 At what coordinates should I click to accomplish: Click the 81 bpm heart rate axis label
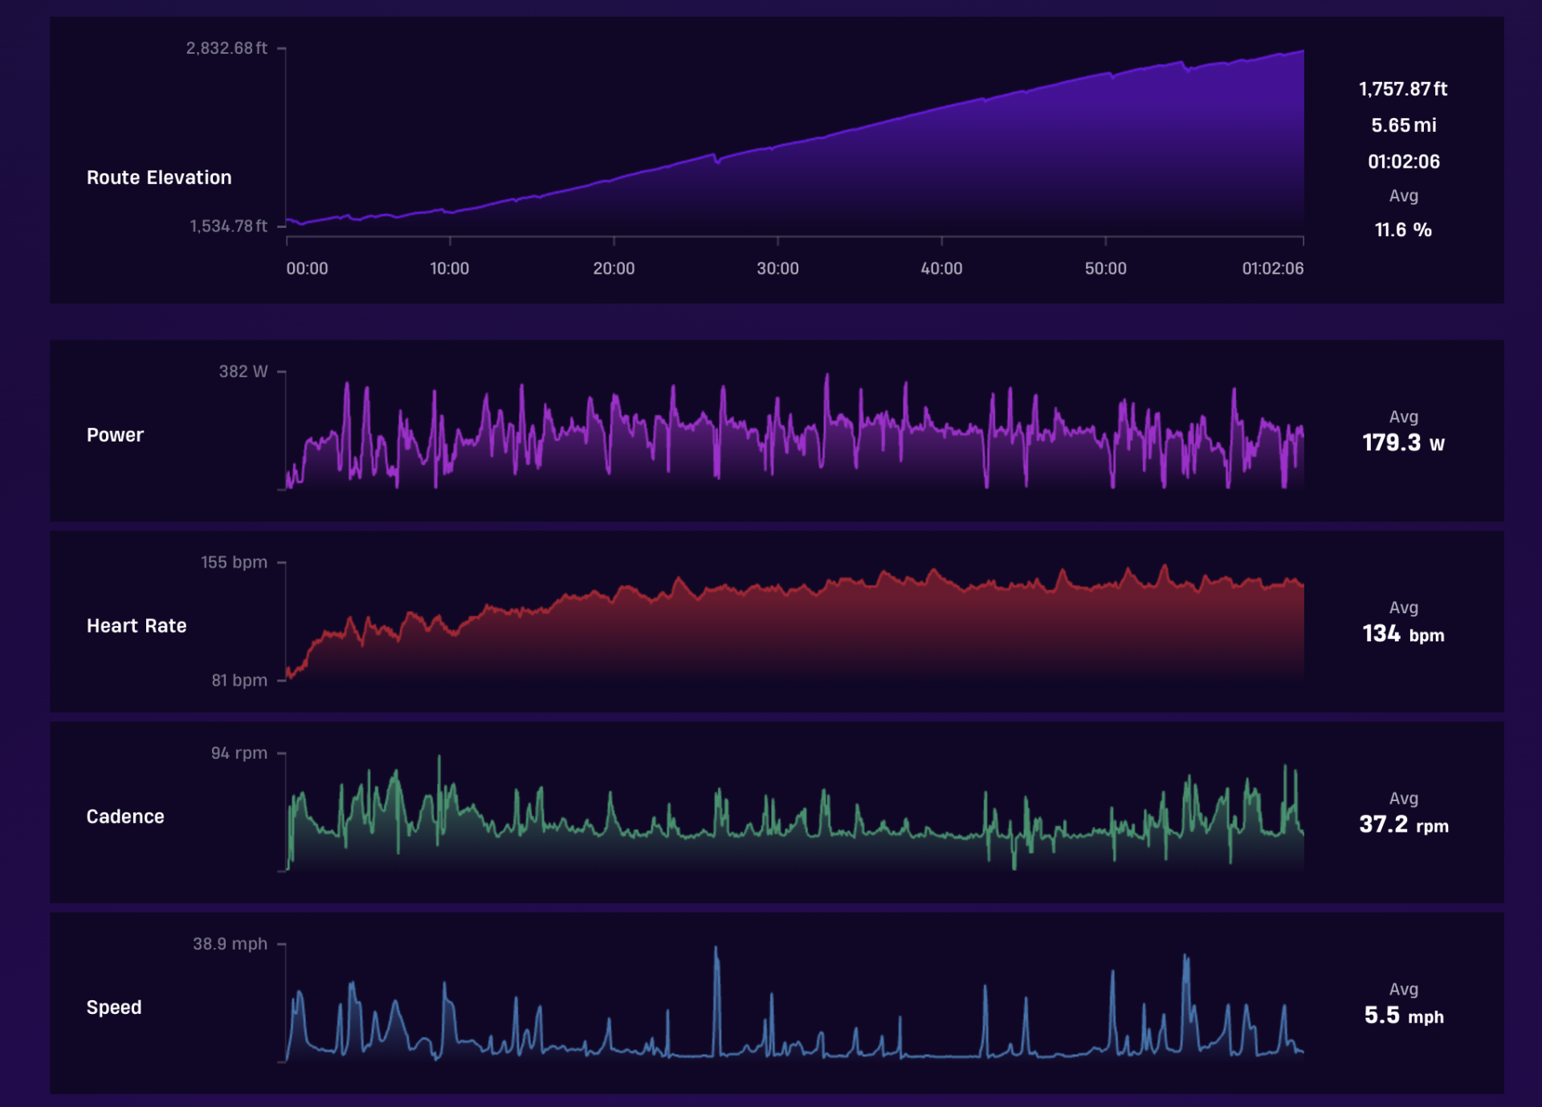[239, 681]
